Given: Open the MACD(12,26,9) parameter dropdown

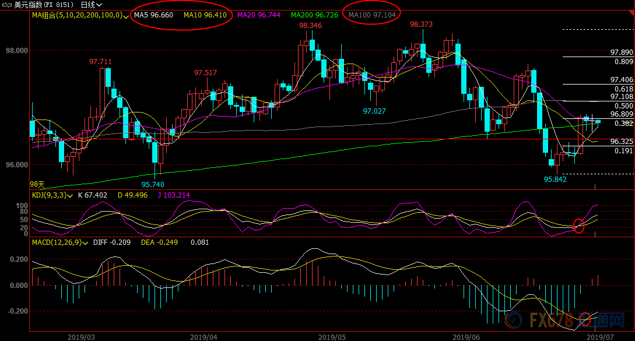Looking at the screenshot, I should pyautogui.click(x=85, y=244).
